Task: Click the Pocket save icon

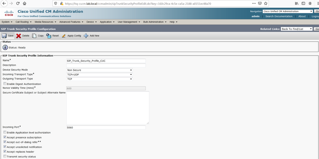Action: (x=260, y=4)
